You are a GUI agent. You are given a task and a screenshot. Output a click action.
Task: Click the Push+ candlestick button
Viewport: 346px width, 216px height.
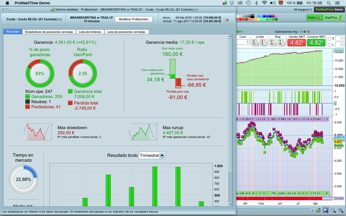coord(315,18)
